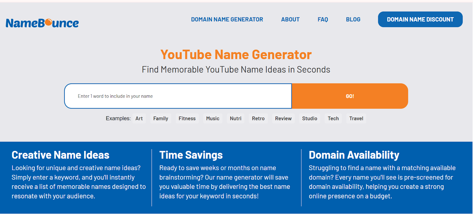Open the Domain Name Generator page
Screen dimensions: 473x221
pyautogui.click(x=227, y=20)
